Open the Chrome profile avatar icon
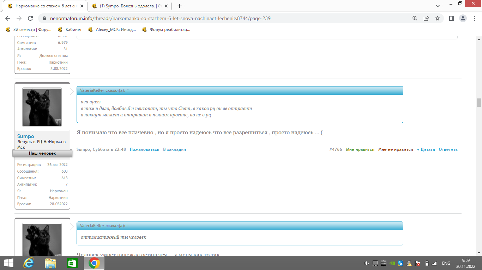 [x=463, y=18]
